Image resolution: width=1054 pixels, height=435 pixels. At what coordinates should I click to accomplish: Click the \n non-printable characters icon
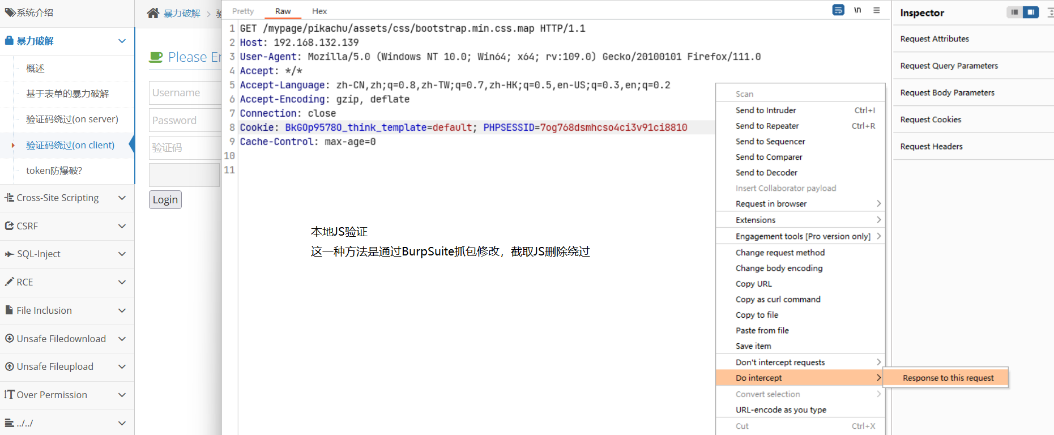tap(857, 10)
